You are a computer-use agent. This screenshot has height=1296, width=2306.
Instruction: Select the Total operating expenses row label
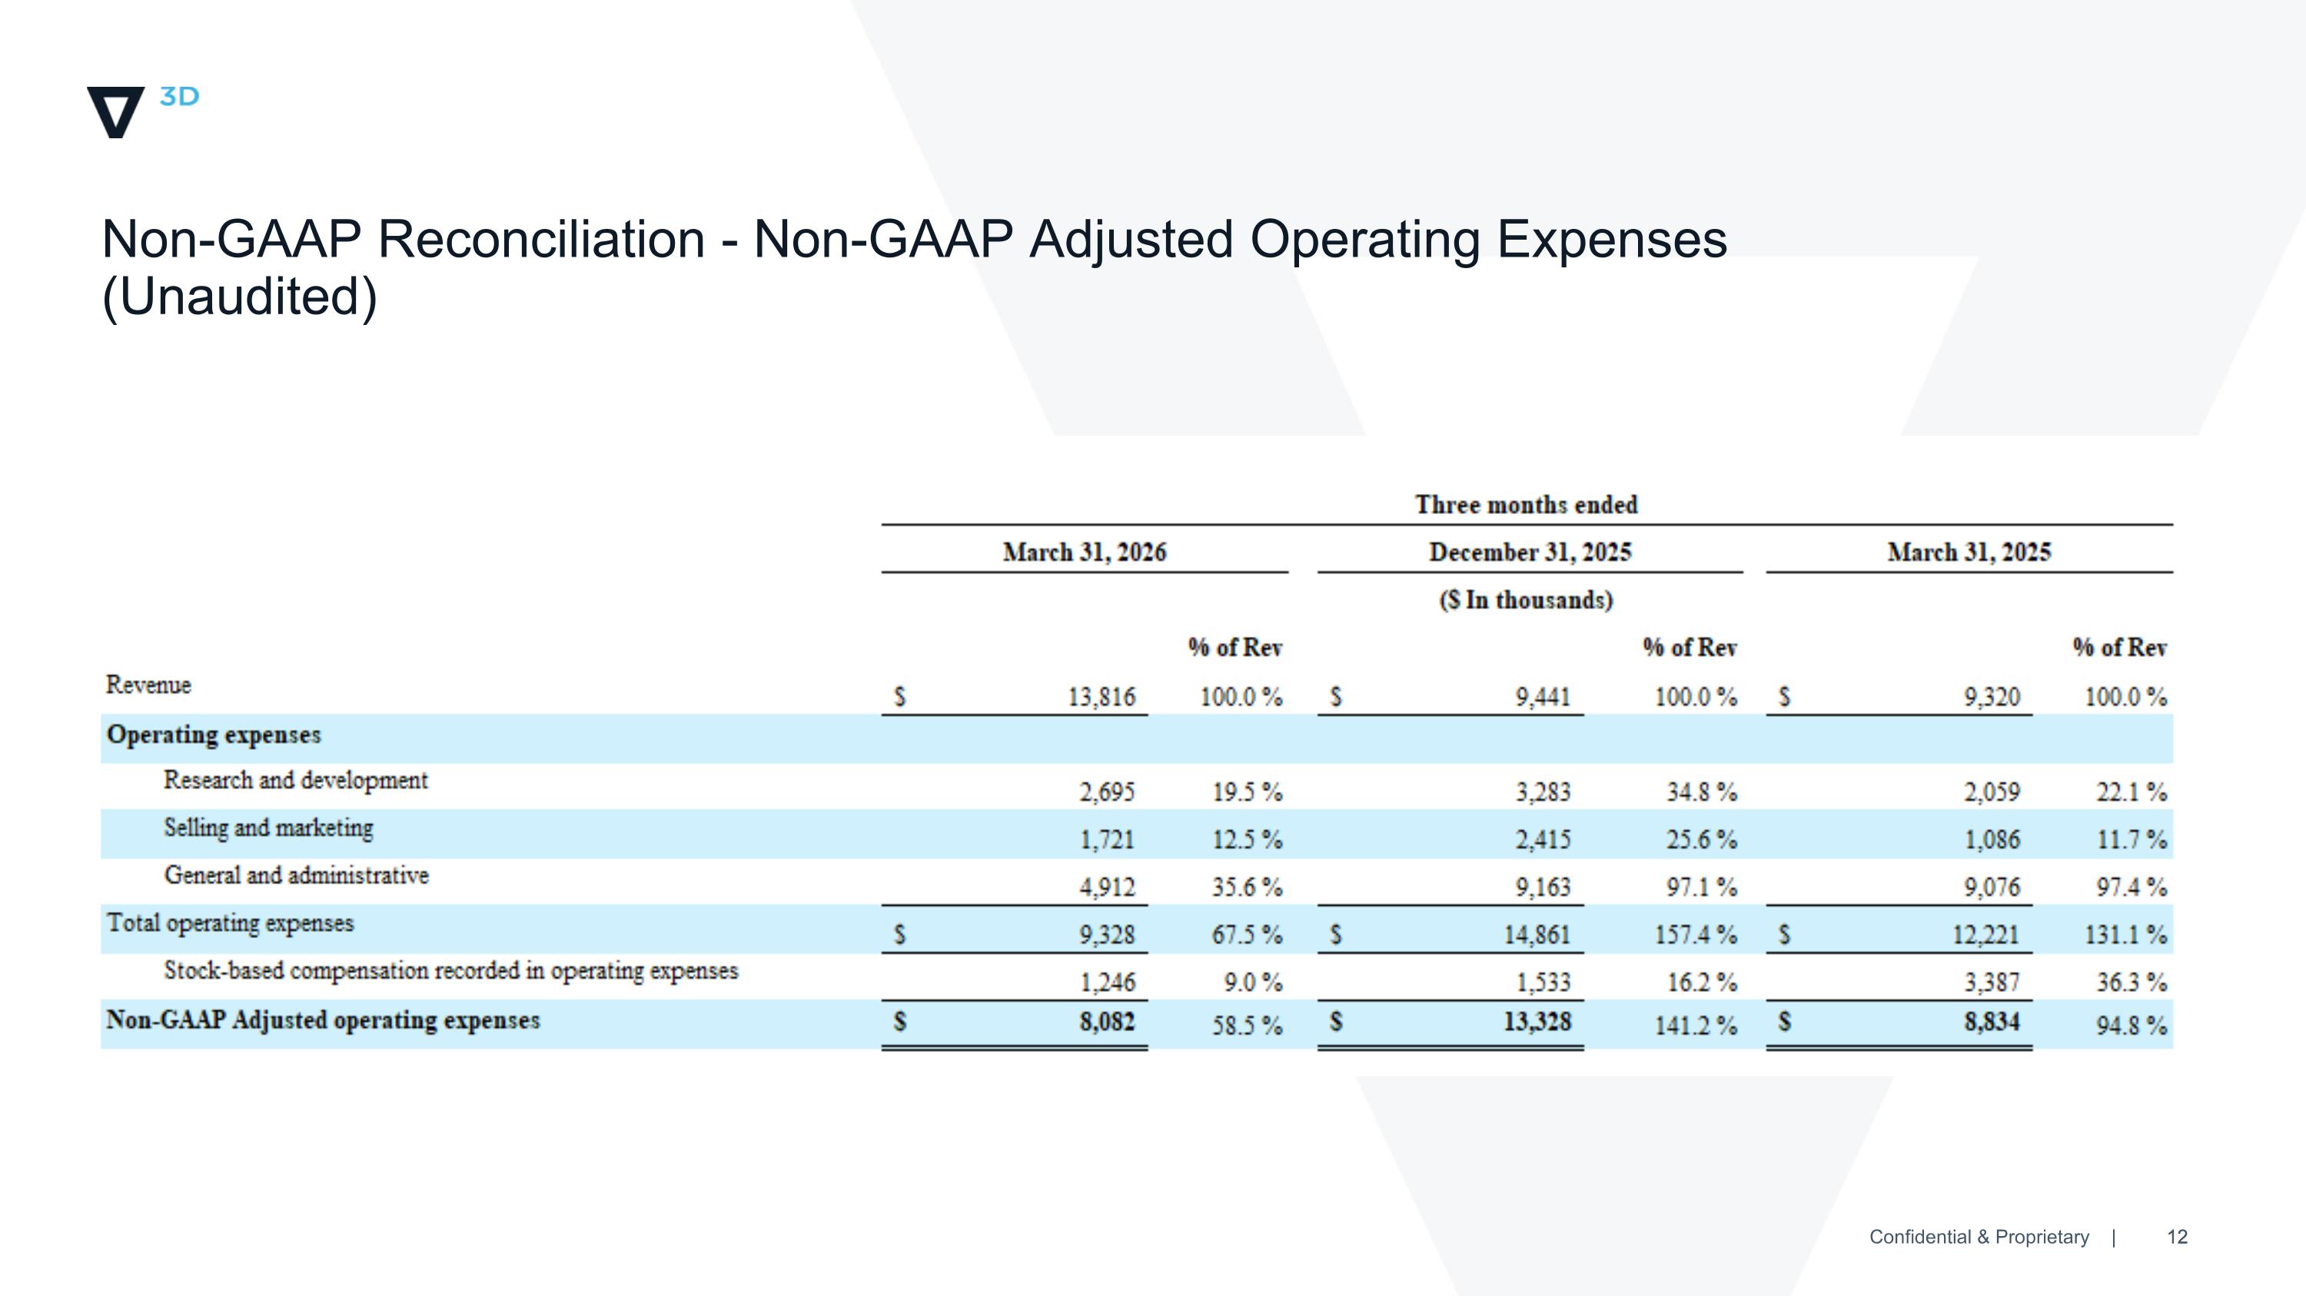coord(230,923)
